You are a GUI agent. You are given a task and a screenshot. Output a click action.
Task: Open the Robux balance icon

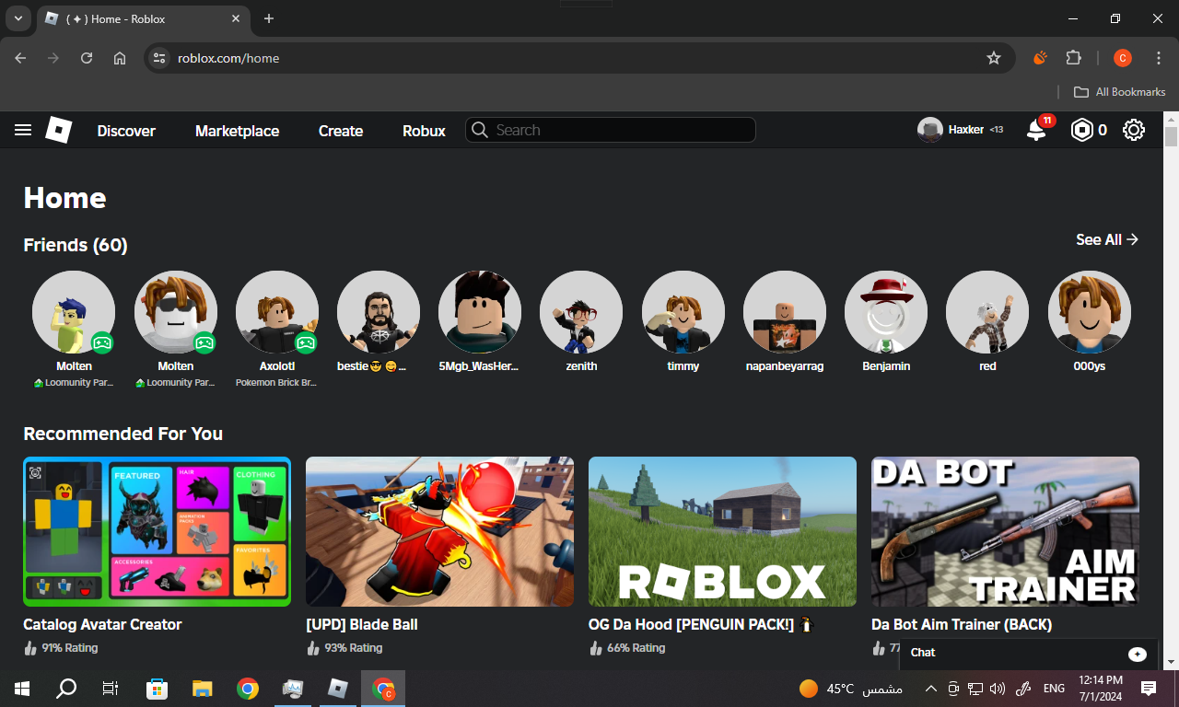[1080, 131]
